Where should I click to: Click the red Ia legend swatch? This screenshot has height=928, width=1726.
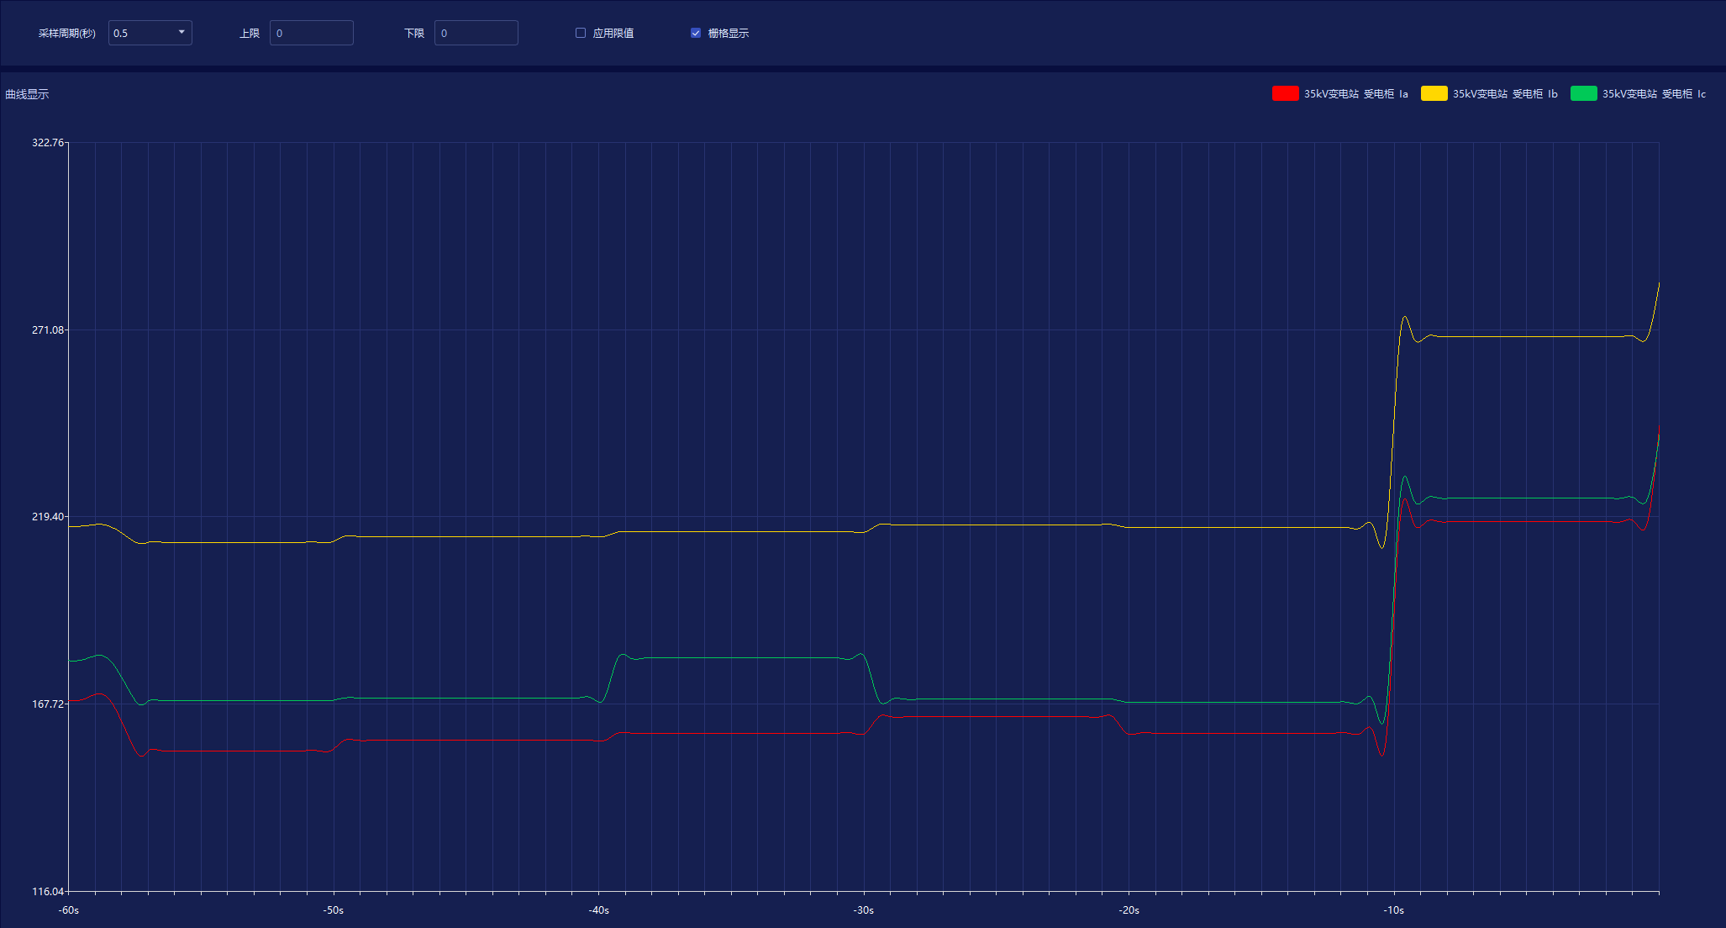pos(1285,93)
